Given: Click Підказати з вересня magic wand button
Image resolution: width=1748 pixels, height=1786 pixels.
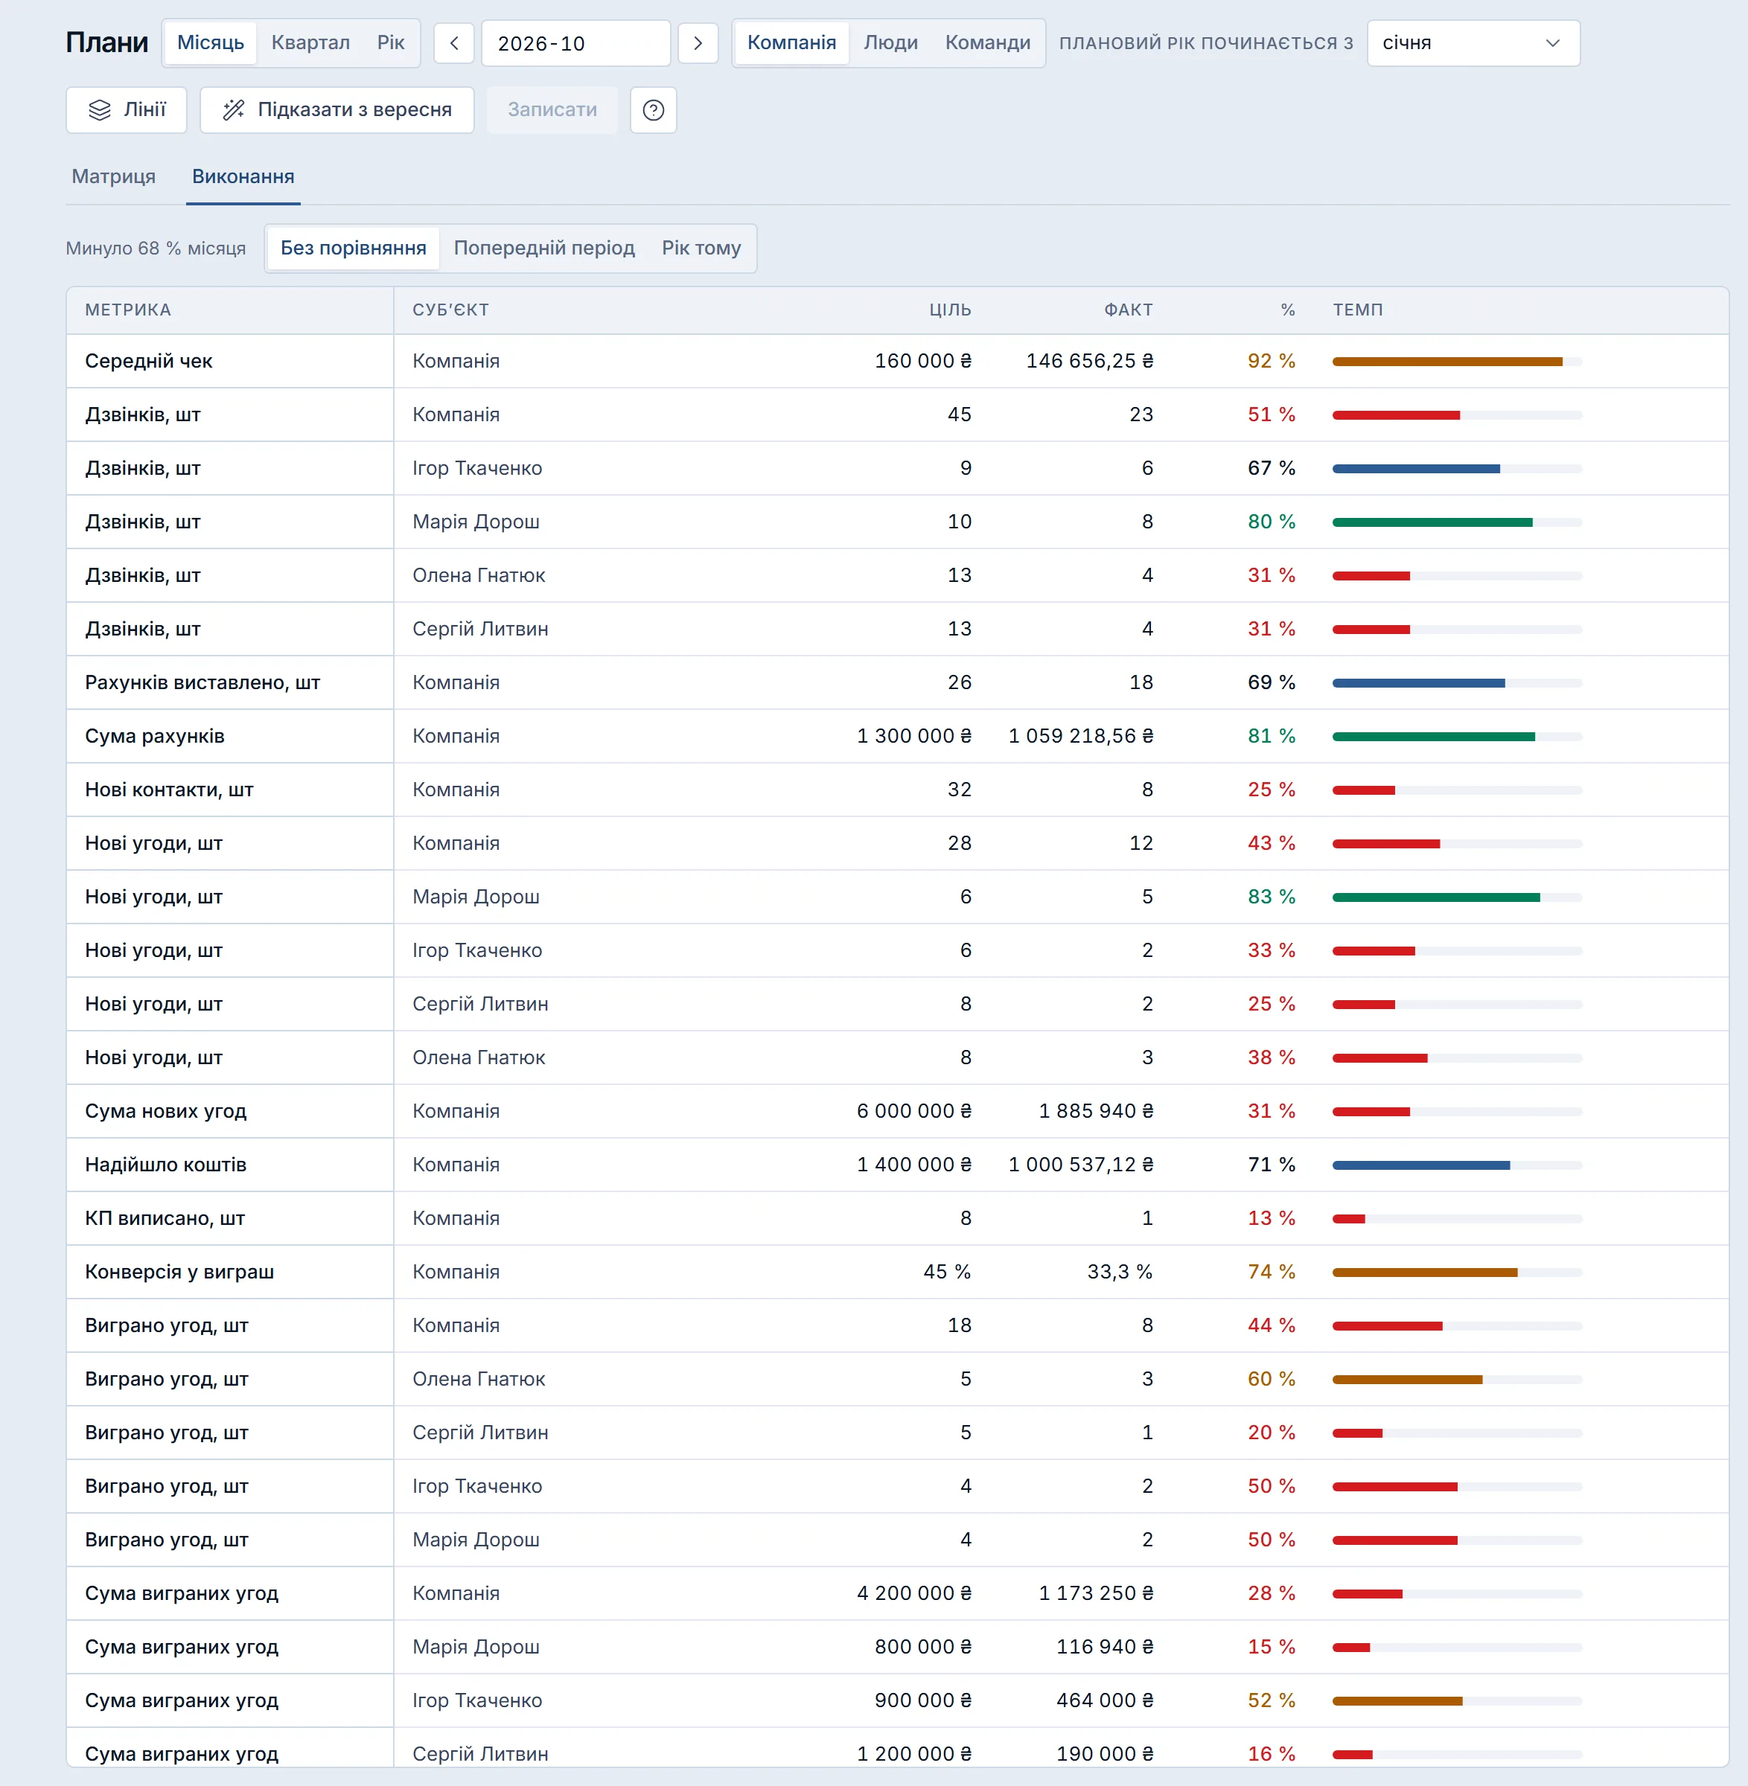Looking at the screenshot, I should tap(337, 110).
